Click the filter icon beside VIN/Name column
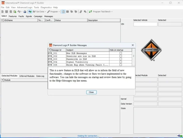183x138 pixels. [x=2, y=20]
